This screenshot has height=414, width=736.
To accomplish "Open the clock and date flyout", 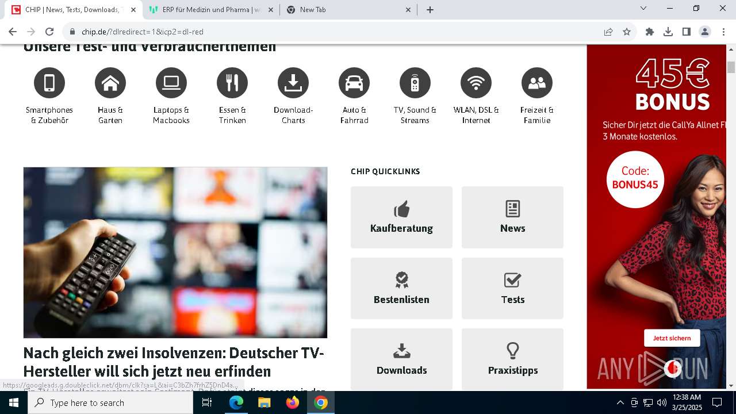I will pyautogui.click(x=687, y=402).
